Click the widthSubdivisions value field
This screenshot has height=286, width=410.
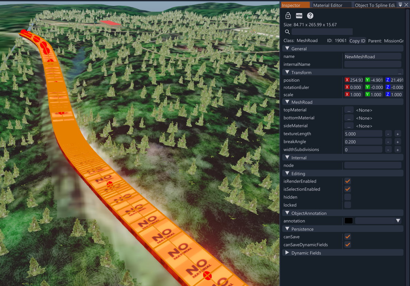[363, 150]
